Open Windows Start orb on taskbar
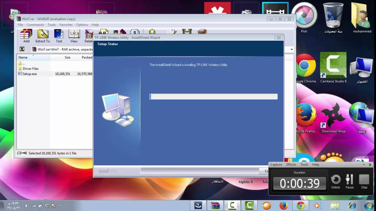The image size is (376, 211). [x=369, y=205]
